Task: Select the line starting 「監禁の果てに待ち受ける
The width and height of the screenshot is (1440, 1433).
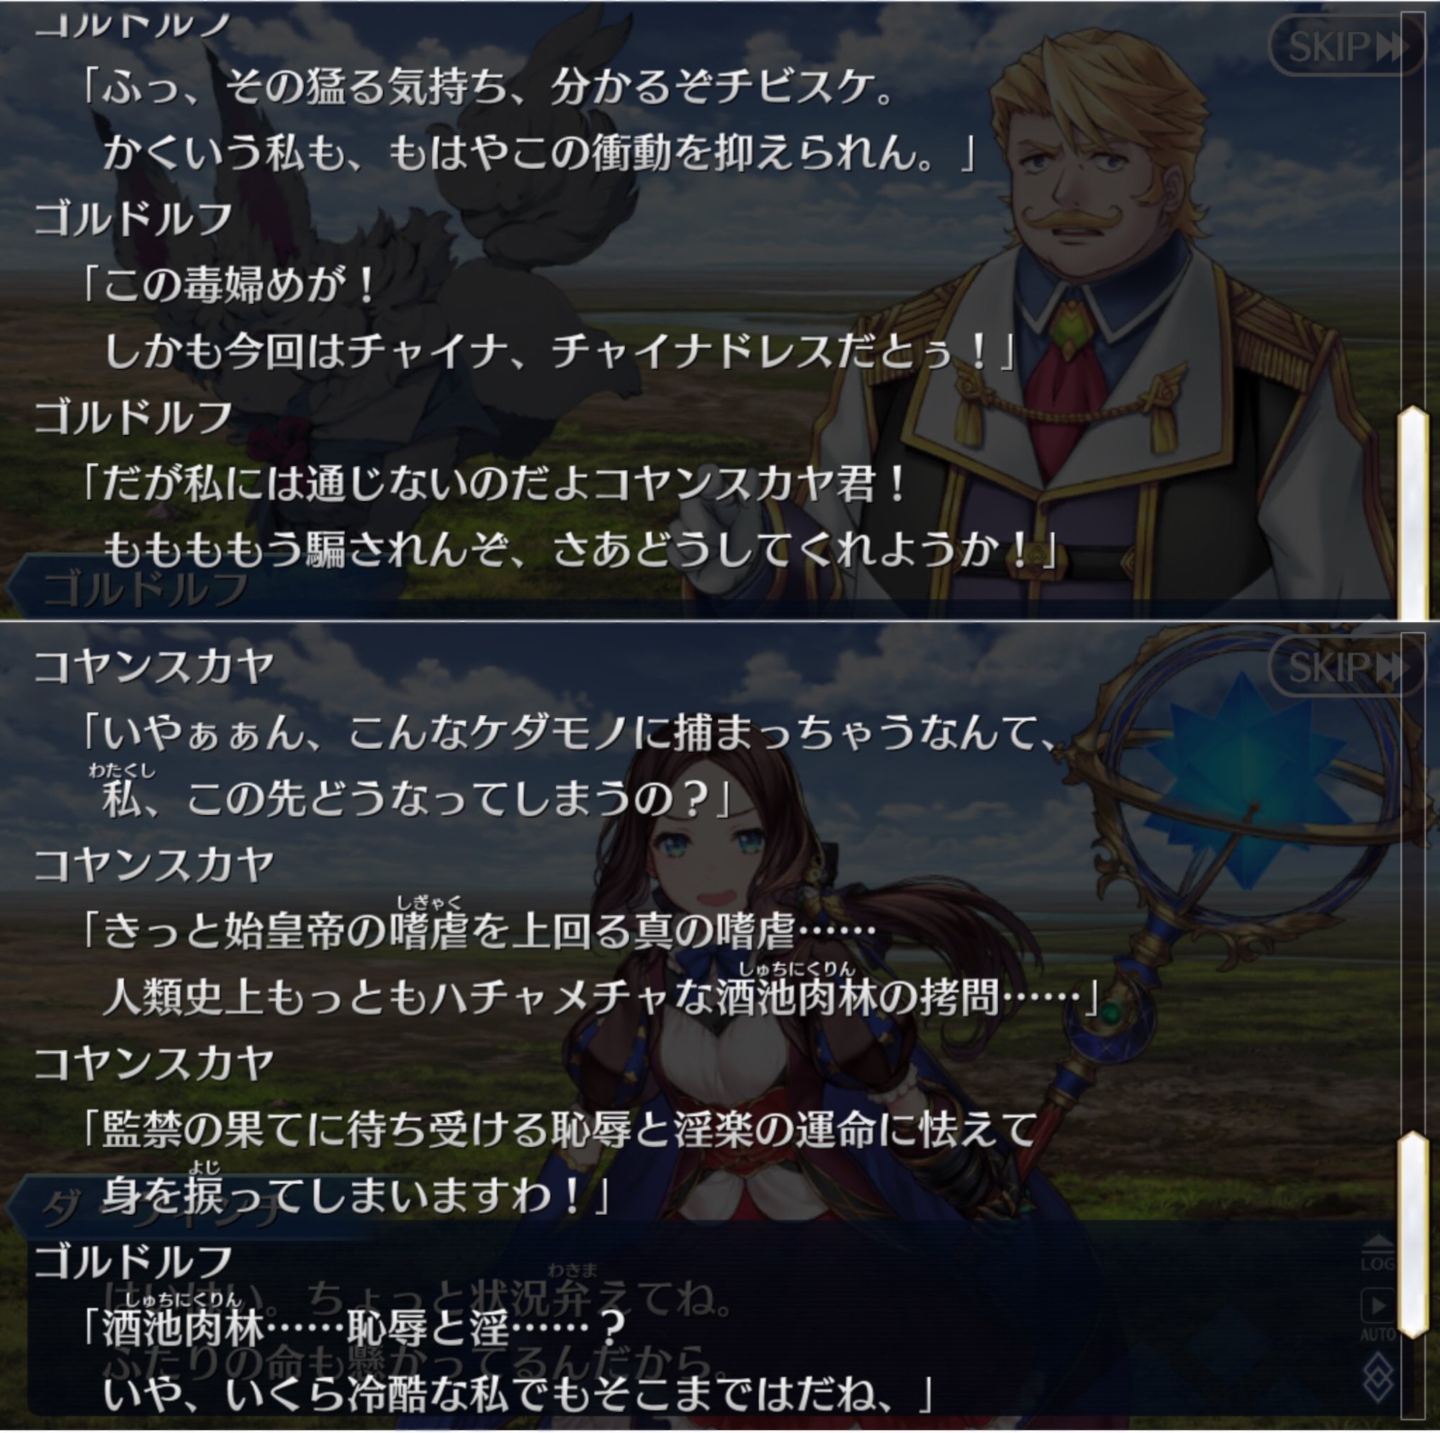Action: pos(559,1132)
